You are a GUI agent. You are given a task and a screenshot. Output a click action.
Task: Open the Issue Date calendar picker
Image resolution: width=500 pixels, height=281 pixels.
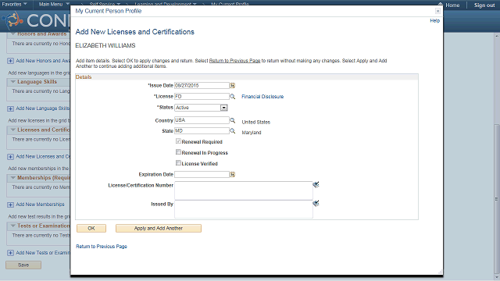233,85
